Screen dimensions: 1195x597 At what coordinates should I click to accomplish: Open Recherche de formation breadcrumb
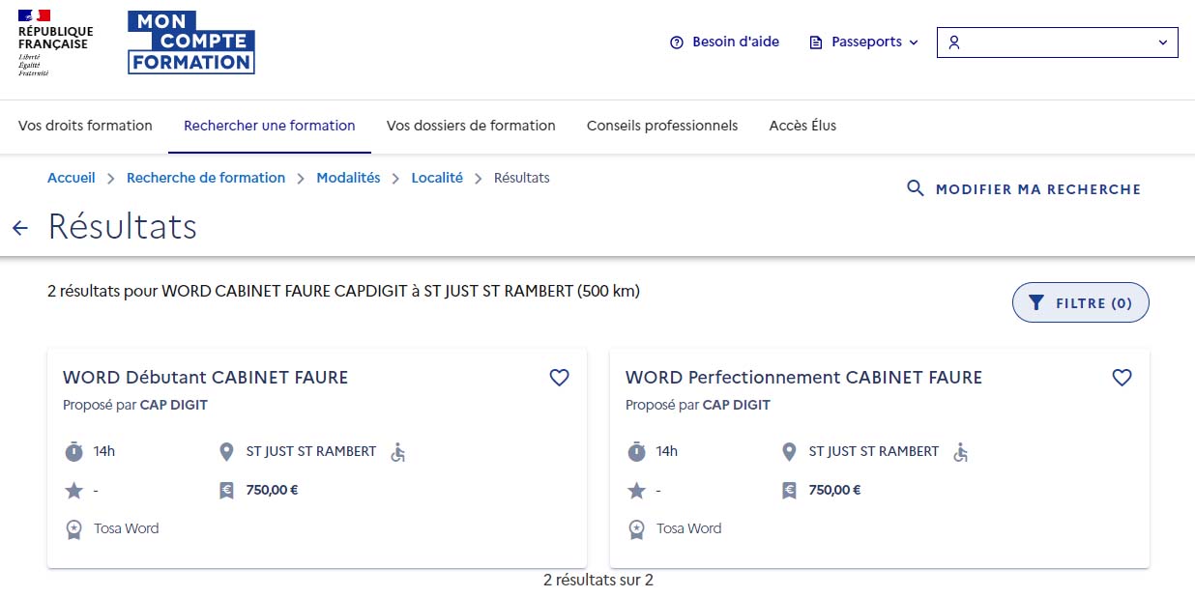206,178
